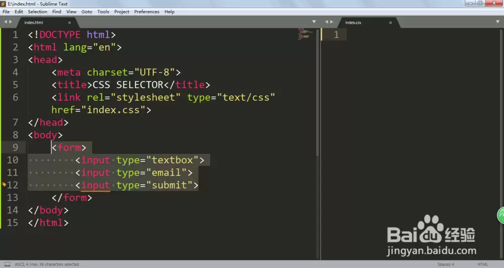
Task: Open the Tools menu
Action: pyautogui.click(x=103, y=12)
